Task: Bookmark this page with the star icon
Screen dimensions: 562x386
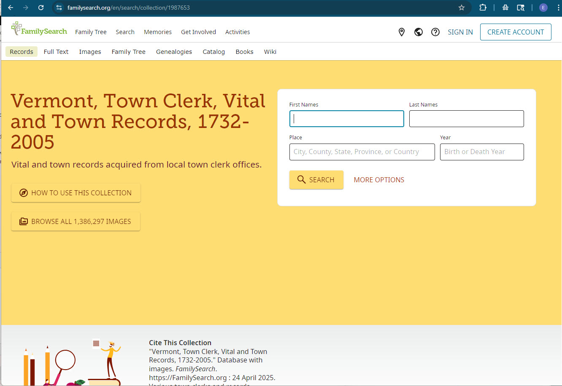Action: (x=462, y=8)
